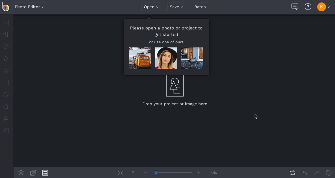Click the Compare original swap icon
The width and height of the screenshot is (335, 178).
[293, 173]
